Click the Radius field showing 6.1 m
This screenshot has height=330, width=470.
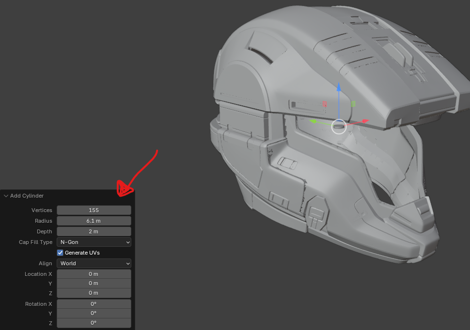(x=94, y=221)
